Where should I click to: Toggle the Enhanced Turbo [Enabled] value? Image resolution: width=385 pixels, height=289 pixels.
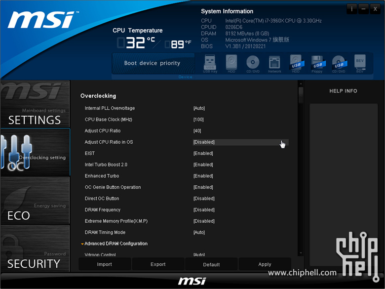[203, 176]
